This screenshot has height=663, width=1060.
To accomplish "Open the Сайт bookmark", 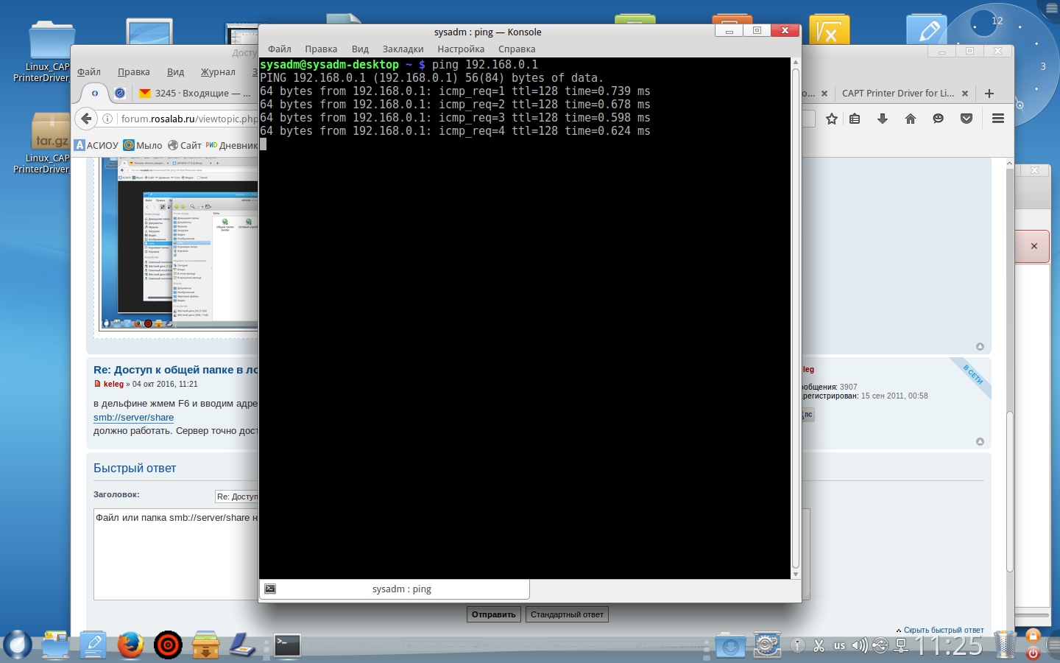I will tap(185, 145).
